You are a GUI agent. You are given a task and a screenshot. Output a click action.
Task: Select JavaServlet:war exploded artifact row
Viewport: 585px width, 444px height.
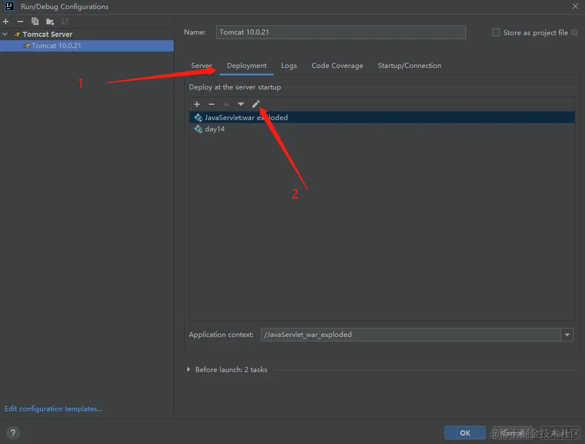[x=382, y=117]
